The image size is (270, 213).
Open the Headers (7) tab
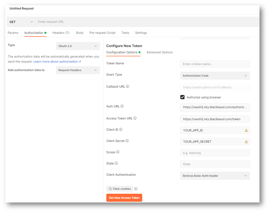(61, 33)
